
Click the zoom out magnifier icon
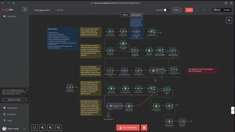pyautogui.click(x=50, y=128)
